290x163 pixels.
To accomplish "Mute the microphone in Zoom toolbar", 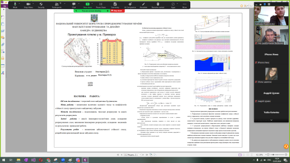I will [x=15, y=5].
